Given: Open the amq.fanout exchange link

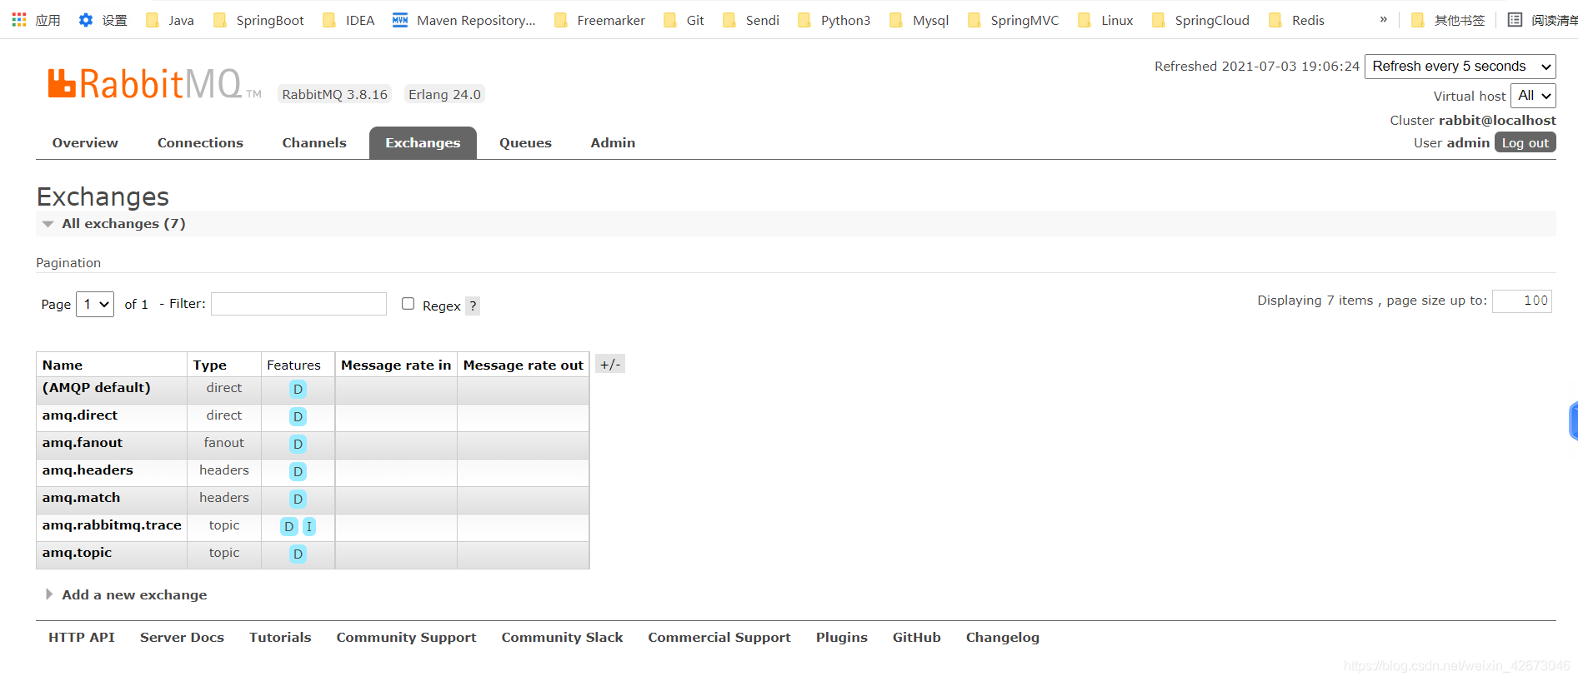Looking at the screenshot, I should click(83, 443).
